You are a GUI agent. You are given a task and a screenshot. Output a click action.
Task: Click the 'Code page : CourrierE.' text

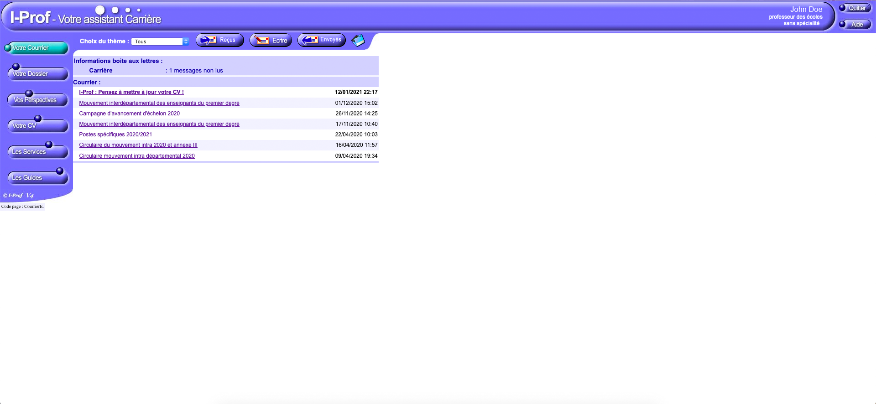click(22, 207)
